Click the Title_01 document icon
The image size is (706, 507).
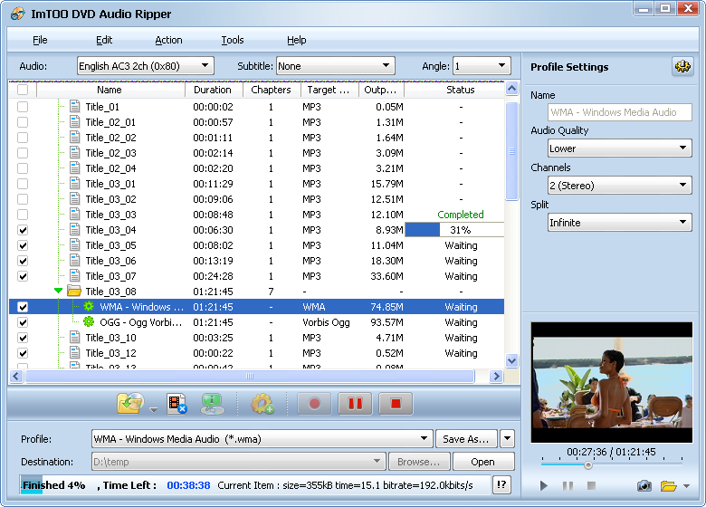pyautogui.click(x=75, y=107)
